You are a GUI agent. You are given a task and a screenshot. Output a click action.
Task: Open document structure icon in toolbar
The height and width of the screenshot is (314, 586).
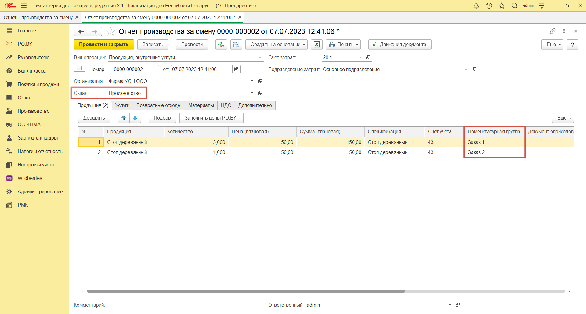click(x=236, y=45)
